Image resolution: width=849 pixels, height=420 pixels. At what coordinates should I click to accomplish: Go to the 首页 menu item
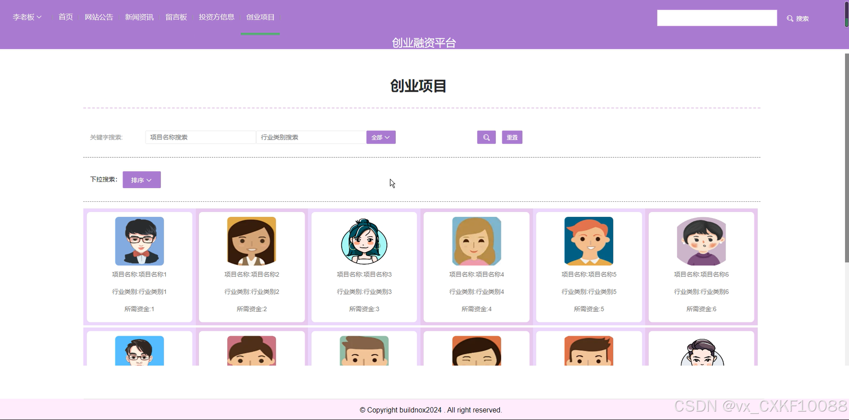coord(65,17)
